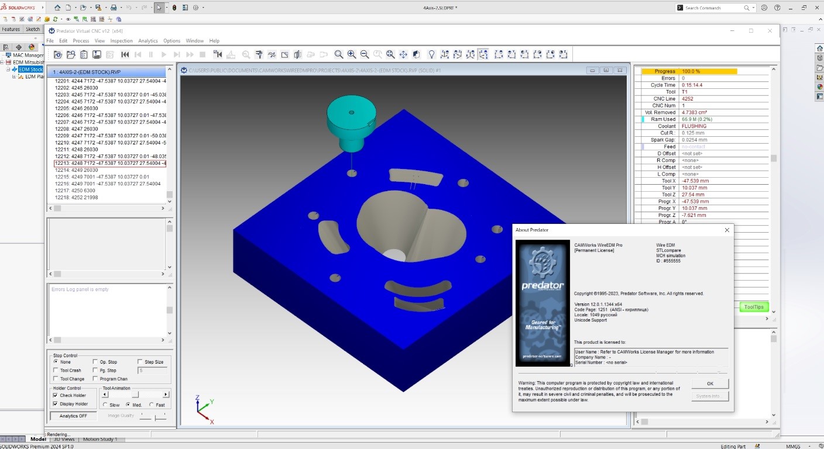Image resolution: width=824 pixels, height=449 pixels.
Task: Click the SolidWorks Select cursor tool
Action: (x=159, y=8)
